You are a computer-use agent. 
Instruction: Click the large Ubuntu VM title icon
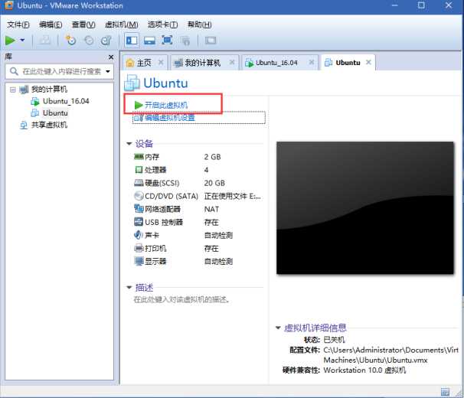pyautogui.click(x=132, y=83)
